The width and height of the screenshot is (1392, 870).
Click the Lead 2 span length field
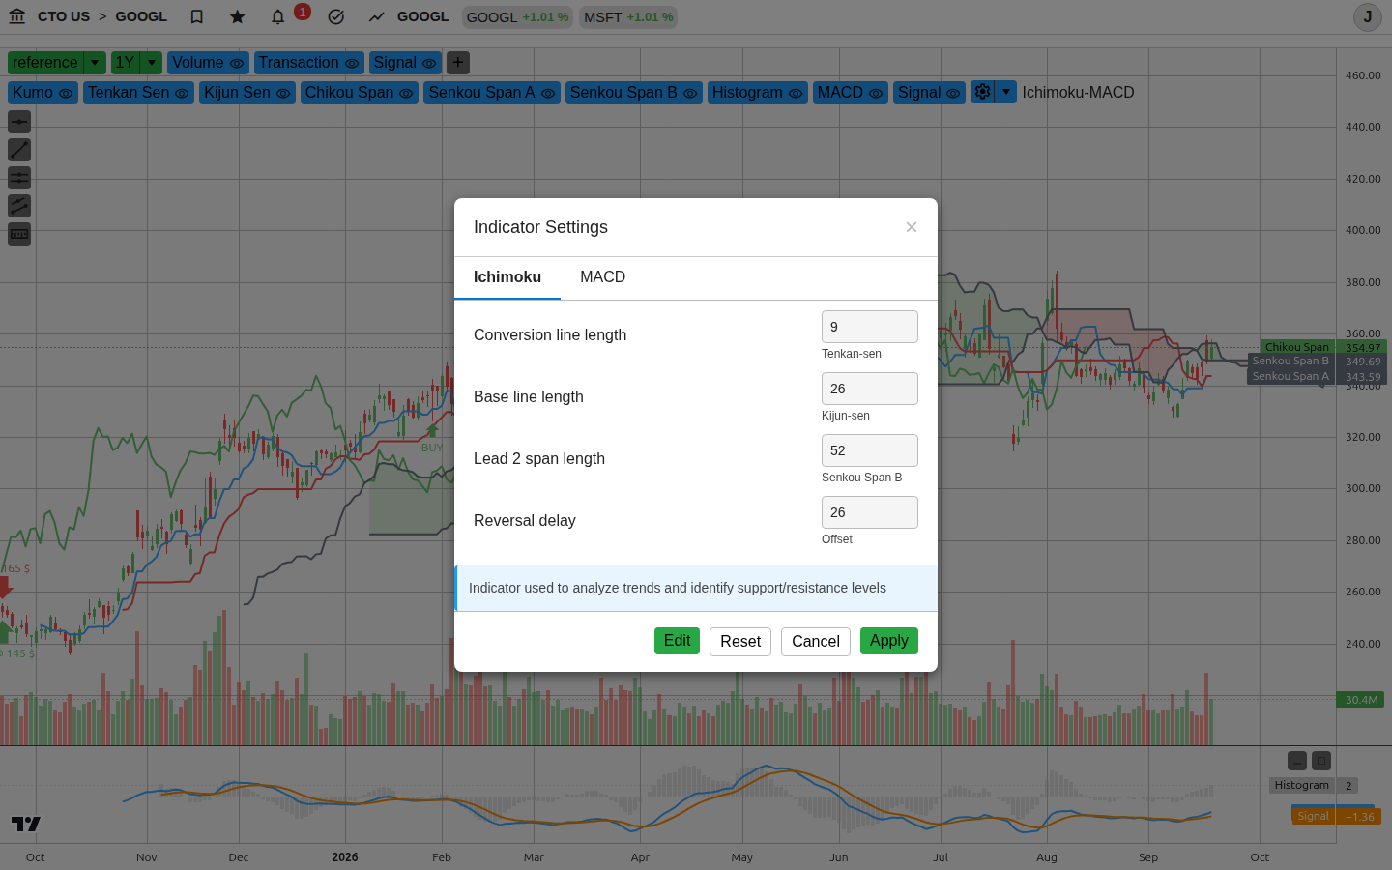click(x=870, y=450)
